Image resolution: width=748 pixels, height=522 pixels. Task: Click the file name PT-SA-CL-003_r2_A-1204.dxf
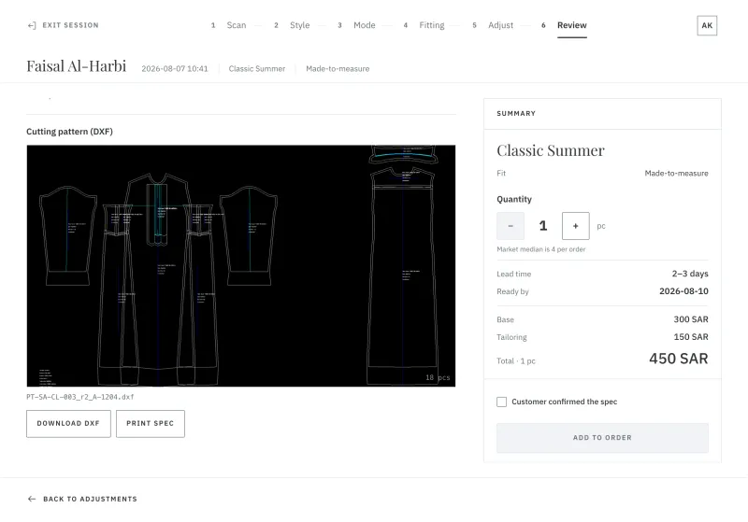[x=80, y=397]
